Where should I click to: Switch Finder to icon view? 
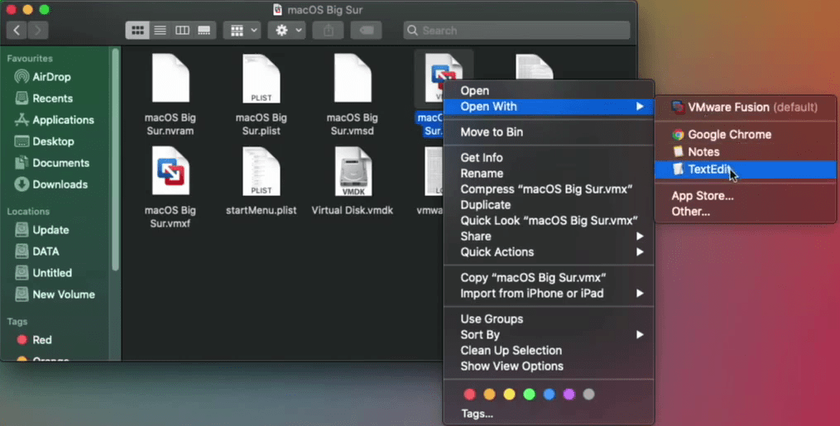[x=137, y=31]
